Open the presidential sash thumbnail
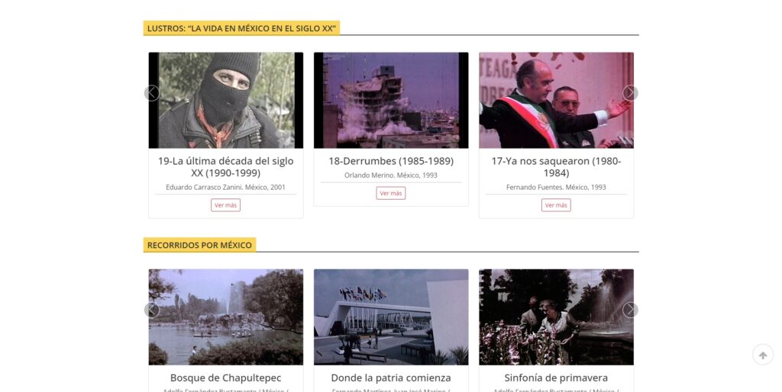This screenshot has height=392, width=782. tap(556, 100)
